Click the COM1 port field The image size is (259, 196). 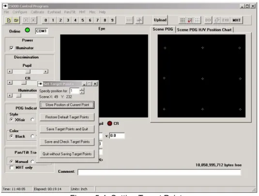coord(42,31)
